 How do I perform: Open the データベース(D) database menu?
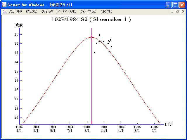pos(67,11)
